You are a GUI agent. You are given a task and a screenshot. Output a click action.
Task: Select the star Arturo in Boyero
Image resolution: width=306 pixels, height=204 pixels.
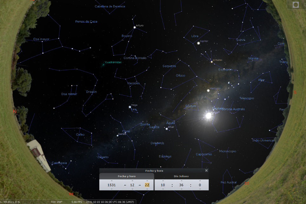point(135,28)
